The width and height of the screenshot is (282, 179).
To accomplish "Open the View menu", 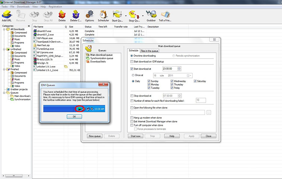I will tap(35, 7).
